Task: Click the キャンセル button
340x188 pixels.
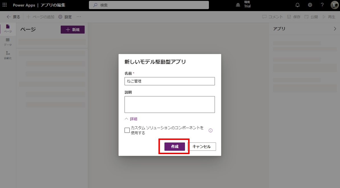Action: pyautogui.click(x=202, y=147)
